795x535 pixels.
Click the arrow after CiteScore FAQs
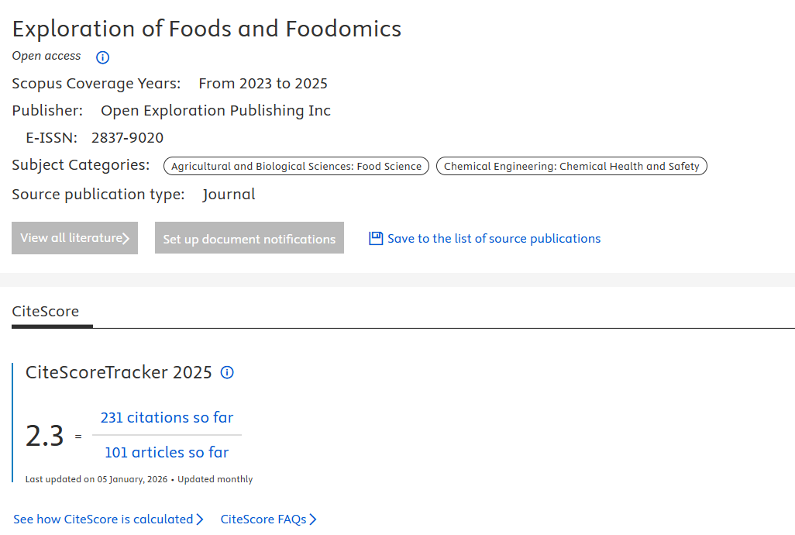pos(313,519)
